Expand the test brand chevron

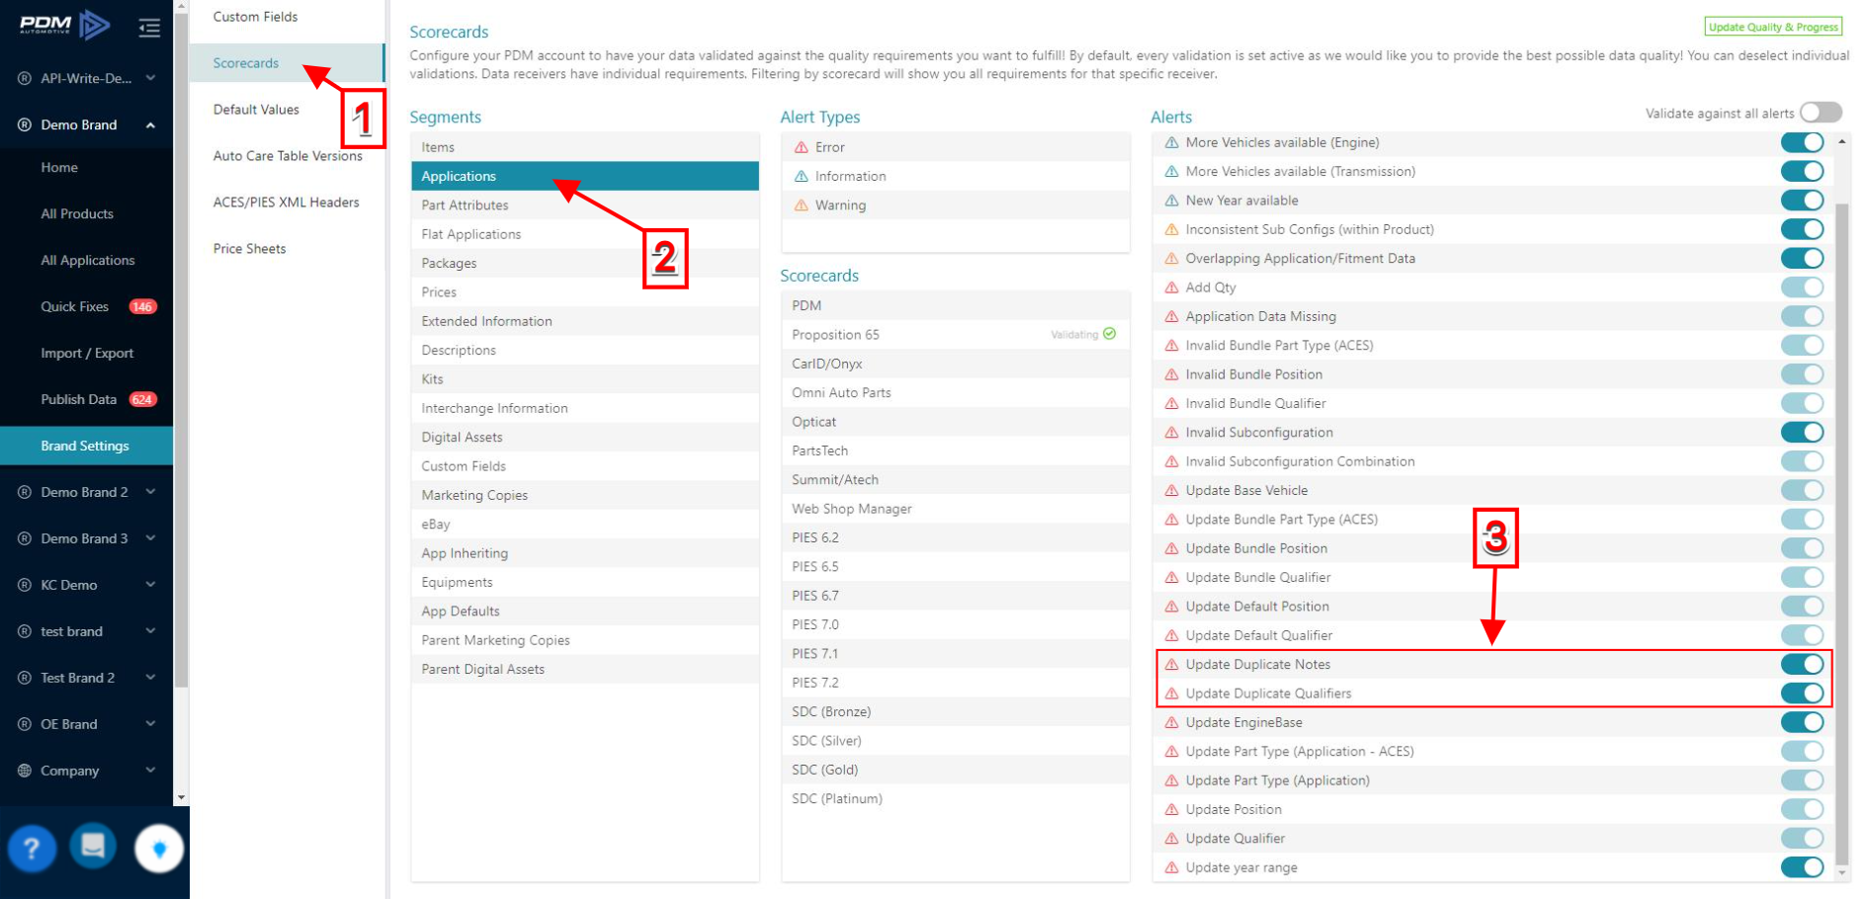[x=150, y=630]
